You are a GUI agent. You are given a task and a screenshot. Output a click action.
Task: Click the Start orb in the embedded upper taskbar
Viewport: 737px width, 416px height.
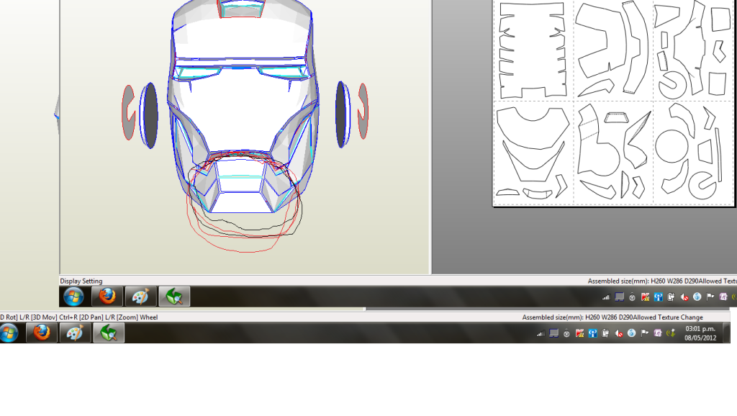(74, 297)
